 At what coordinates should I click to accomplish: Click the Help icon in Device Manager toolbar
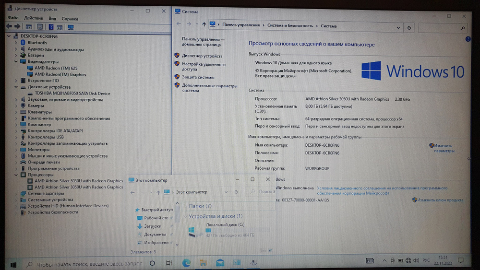(x=51, y=27)
